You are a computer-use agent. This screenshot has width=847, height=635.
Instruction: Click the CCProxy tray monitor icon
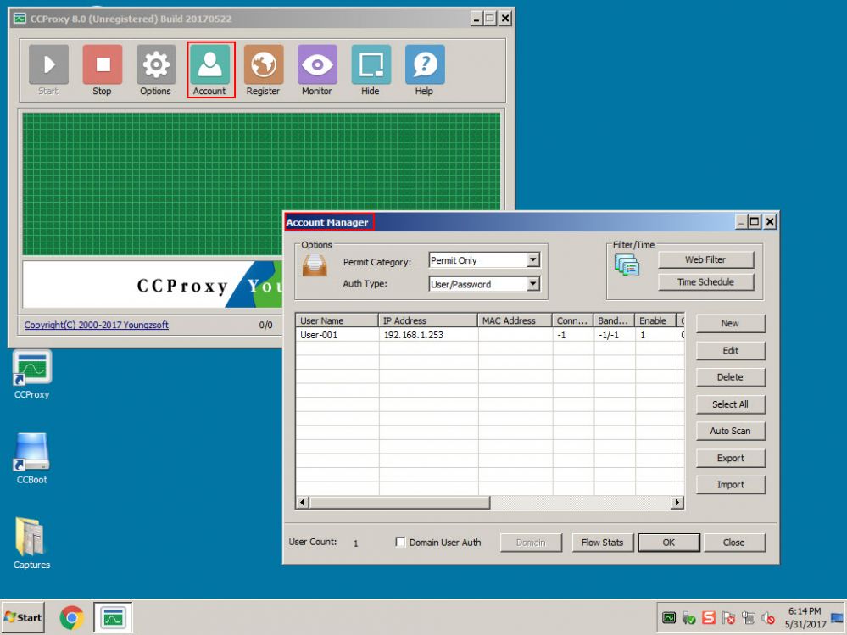[x=669, y=618]
